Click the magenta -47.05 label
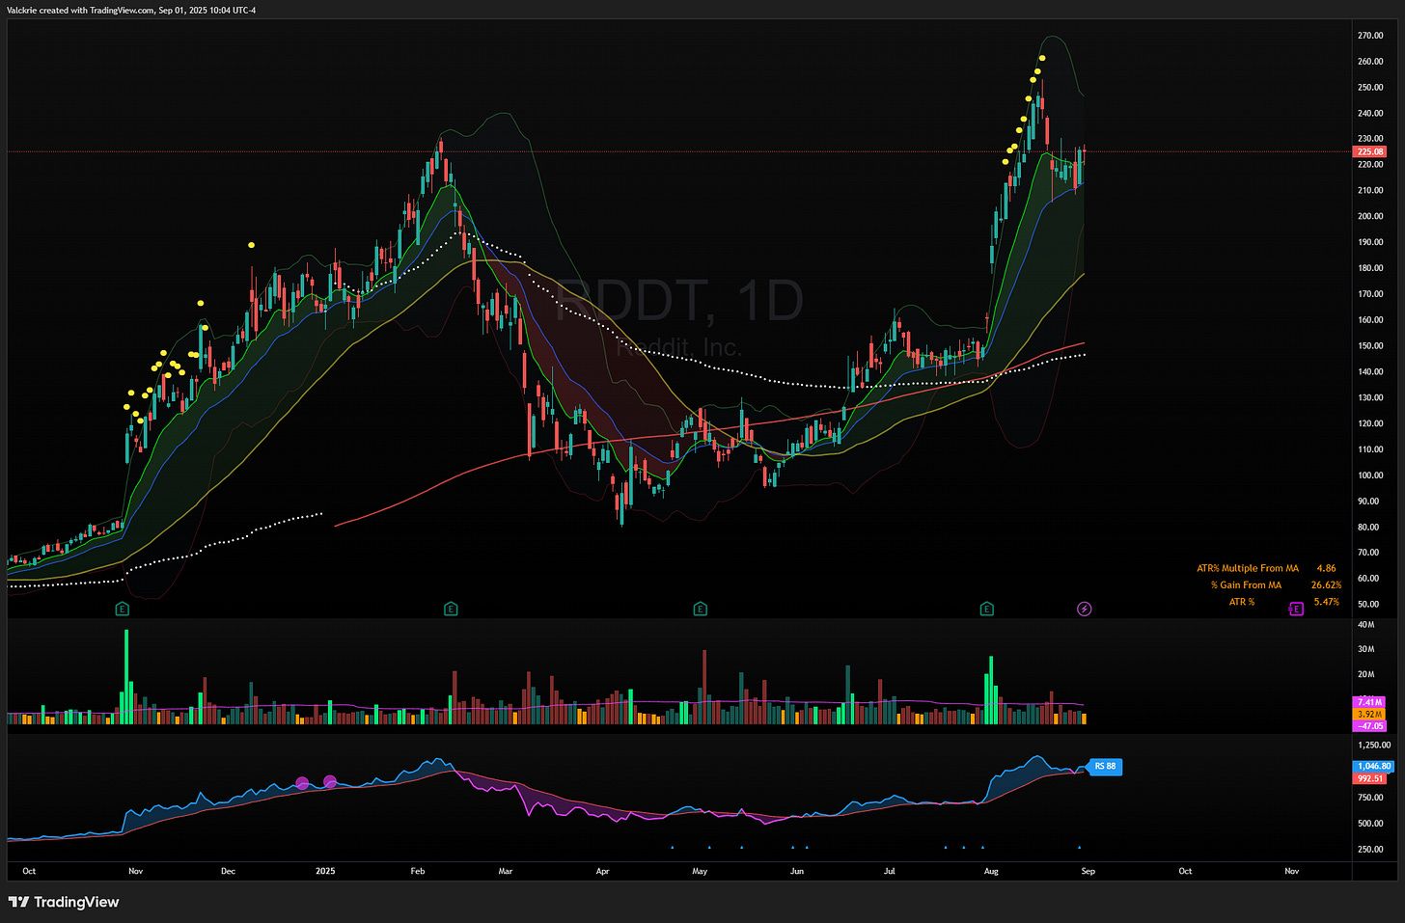 pyautogui.click(x=1370, y=726)
